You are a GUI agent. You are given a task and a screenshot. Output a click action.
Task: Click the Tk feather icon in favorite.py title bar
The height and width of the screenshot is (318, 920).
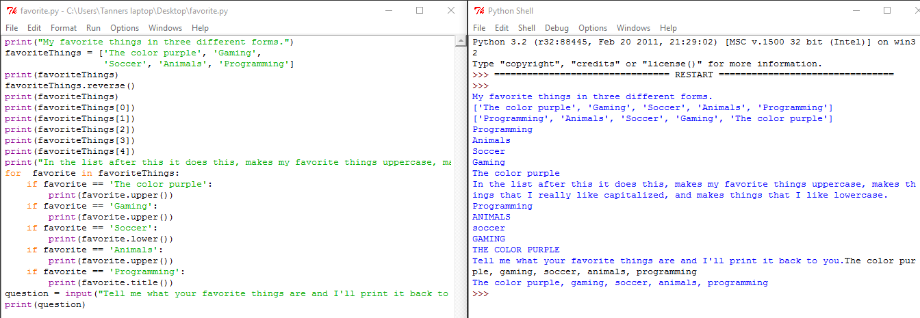pyautogui.click(x=11, y=11)
